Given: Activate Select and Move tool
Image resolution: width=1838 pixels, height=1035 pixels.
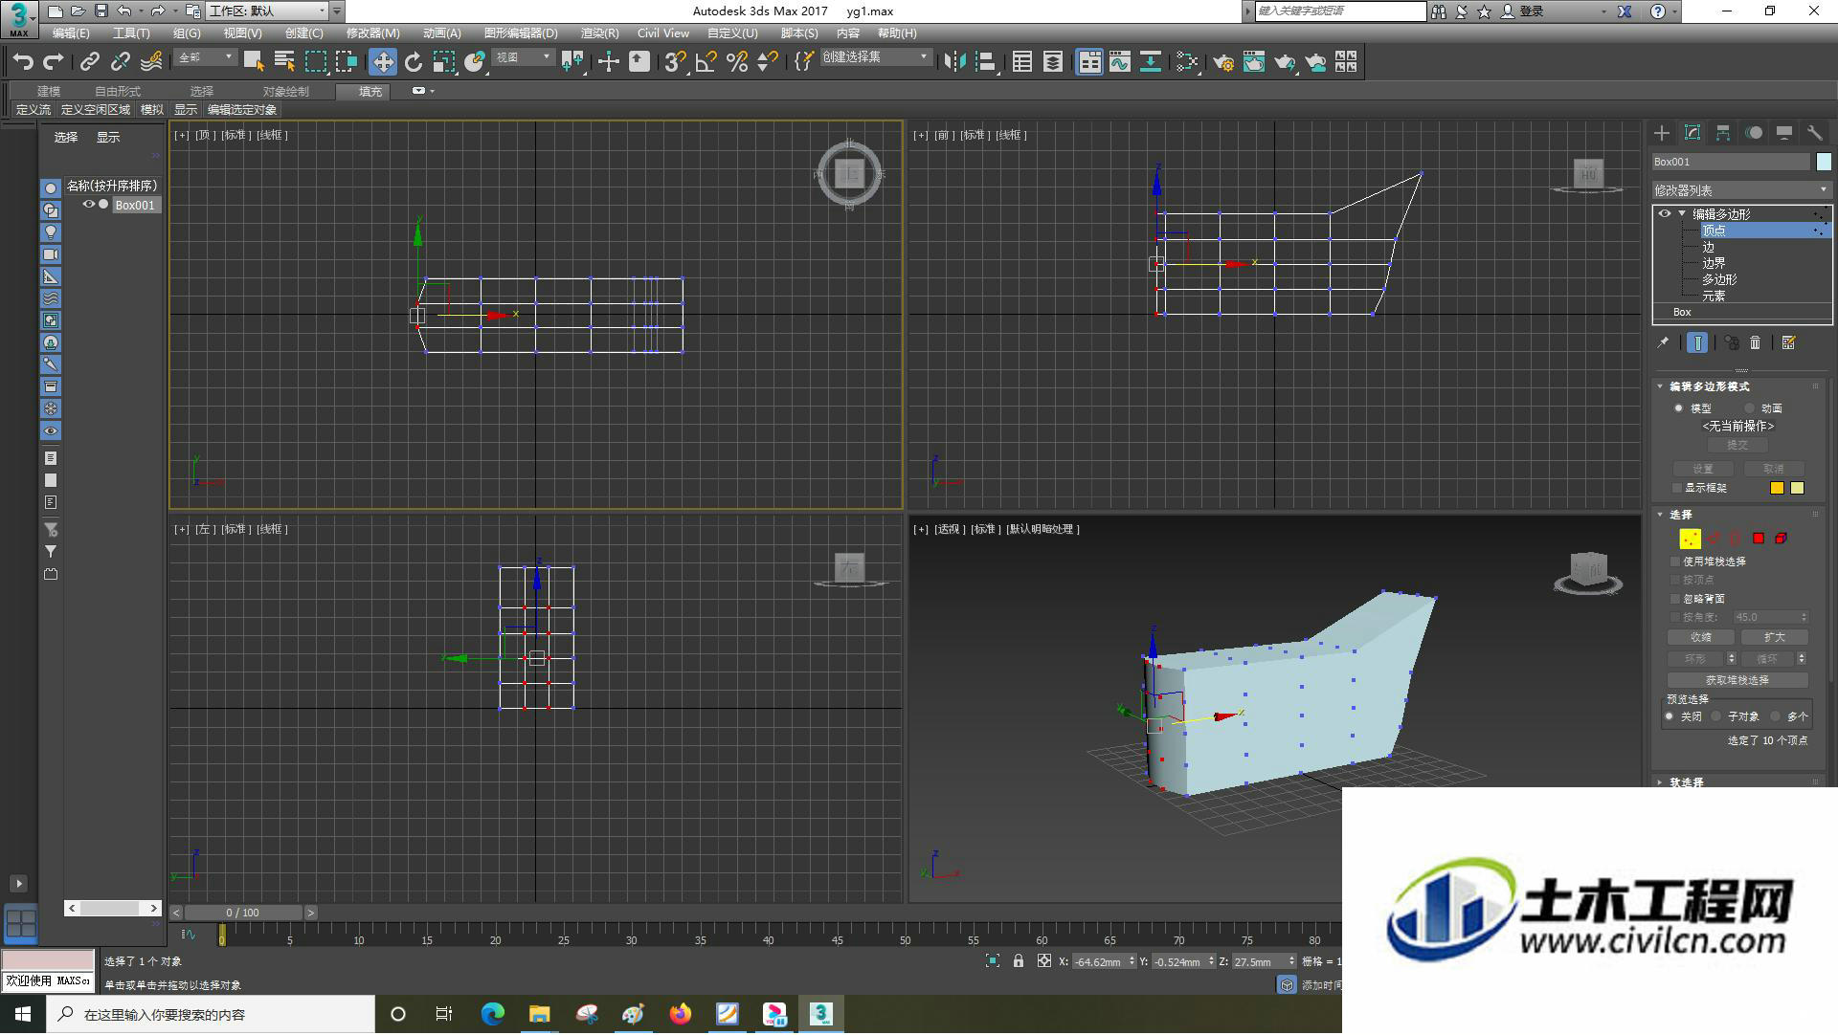Looking at the screenshot, I should [383, 62].
